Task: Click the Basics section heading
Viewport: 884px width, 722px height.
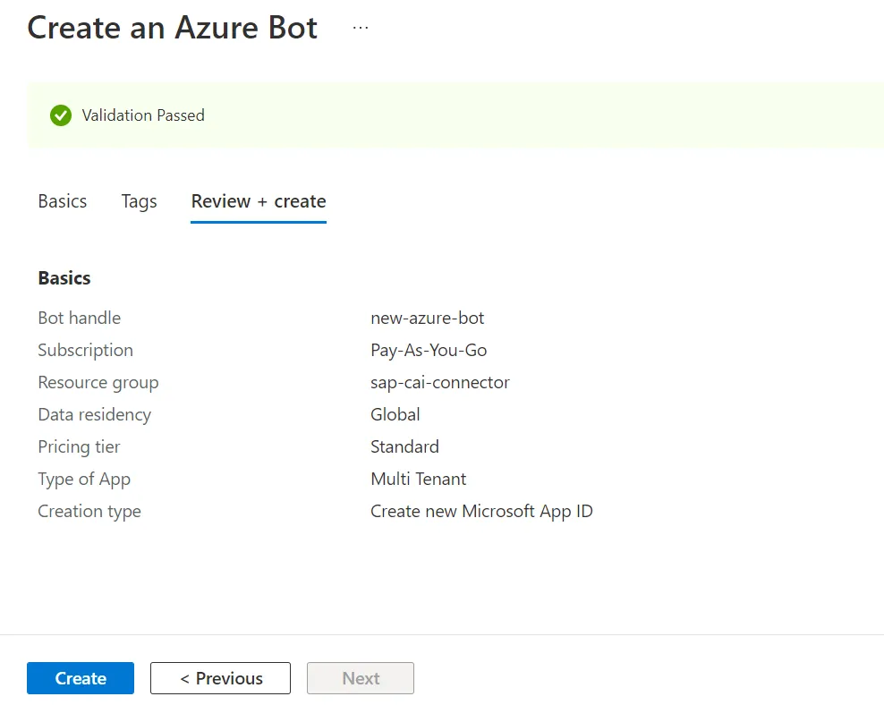Action: click(x=64, y=278)
